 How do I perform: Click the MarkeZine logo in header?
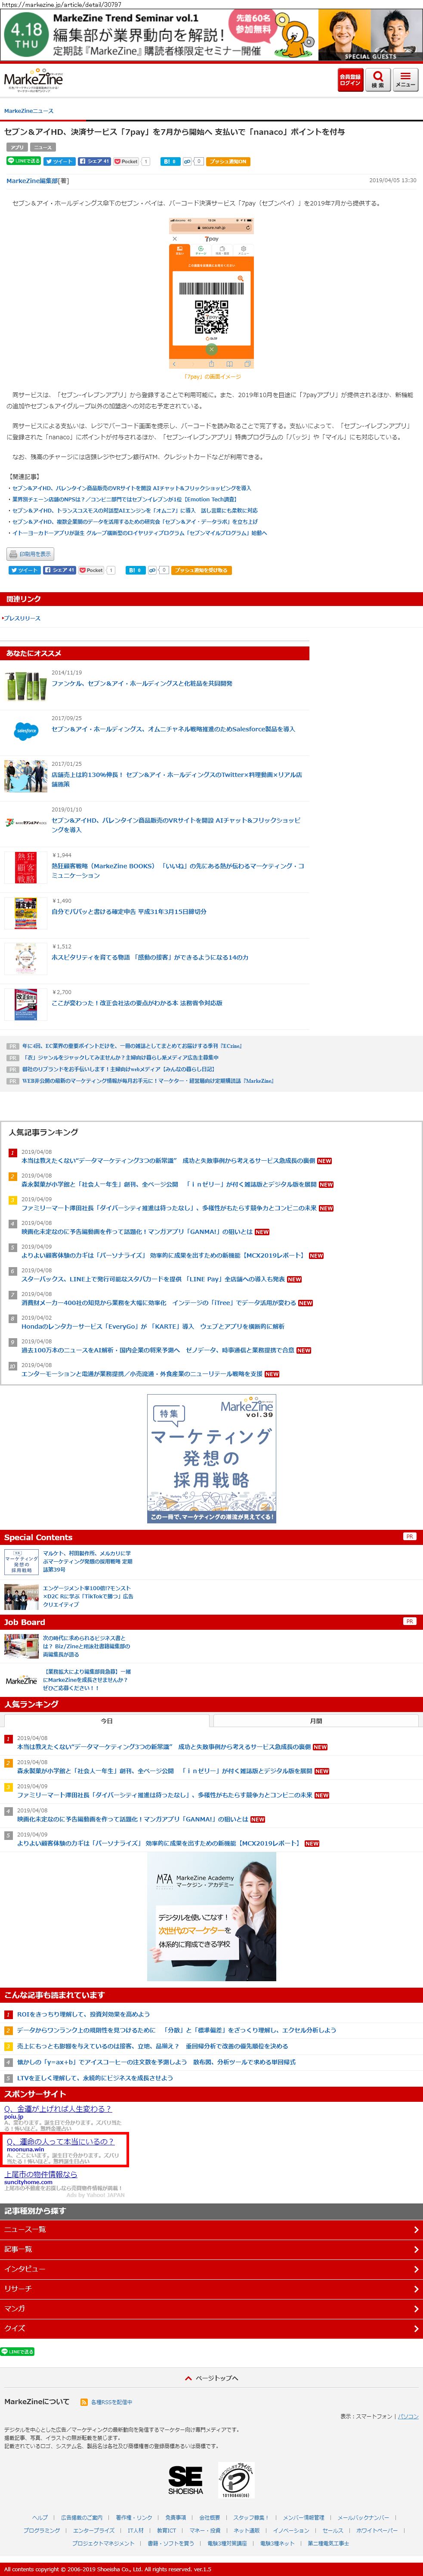33,81
